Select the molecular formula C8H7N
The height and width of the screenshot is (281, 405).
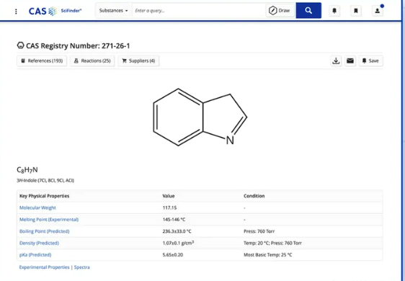coord(27,170)
